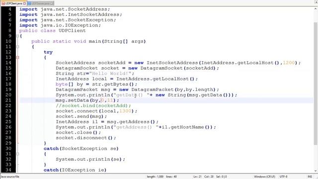
Task: Click the 'public static void main' line
Action: [88, 41]
